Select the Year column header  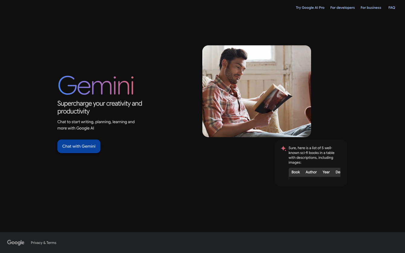pyautogui.click(x=326, y=172)
